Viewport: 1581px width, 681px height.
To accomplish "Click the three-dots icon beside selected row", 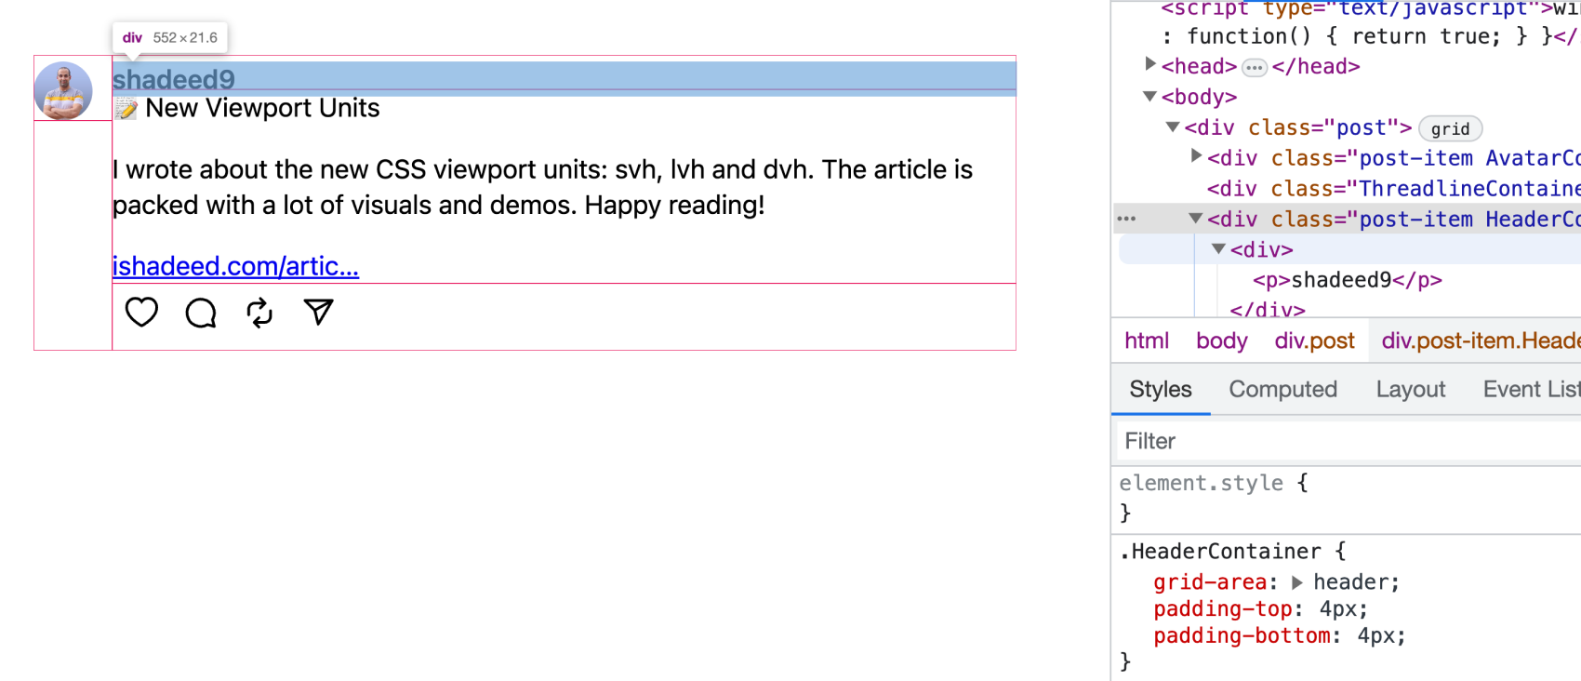I will coord(1126,220).
